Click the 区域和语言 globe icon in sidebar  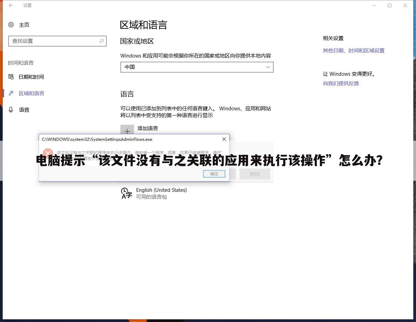point(11,93)
